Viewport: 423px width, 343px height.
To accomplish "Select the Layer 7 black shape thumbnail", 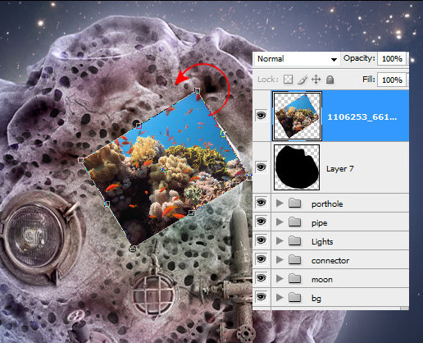I will tap(297, 167).
